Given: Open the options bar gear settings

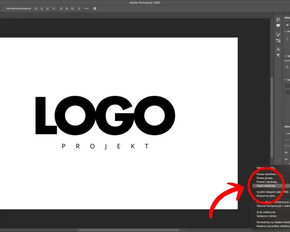Looking at the screenshot, I should [95, 9].
